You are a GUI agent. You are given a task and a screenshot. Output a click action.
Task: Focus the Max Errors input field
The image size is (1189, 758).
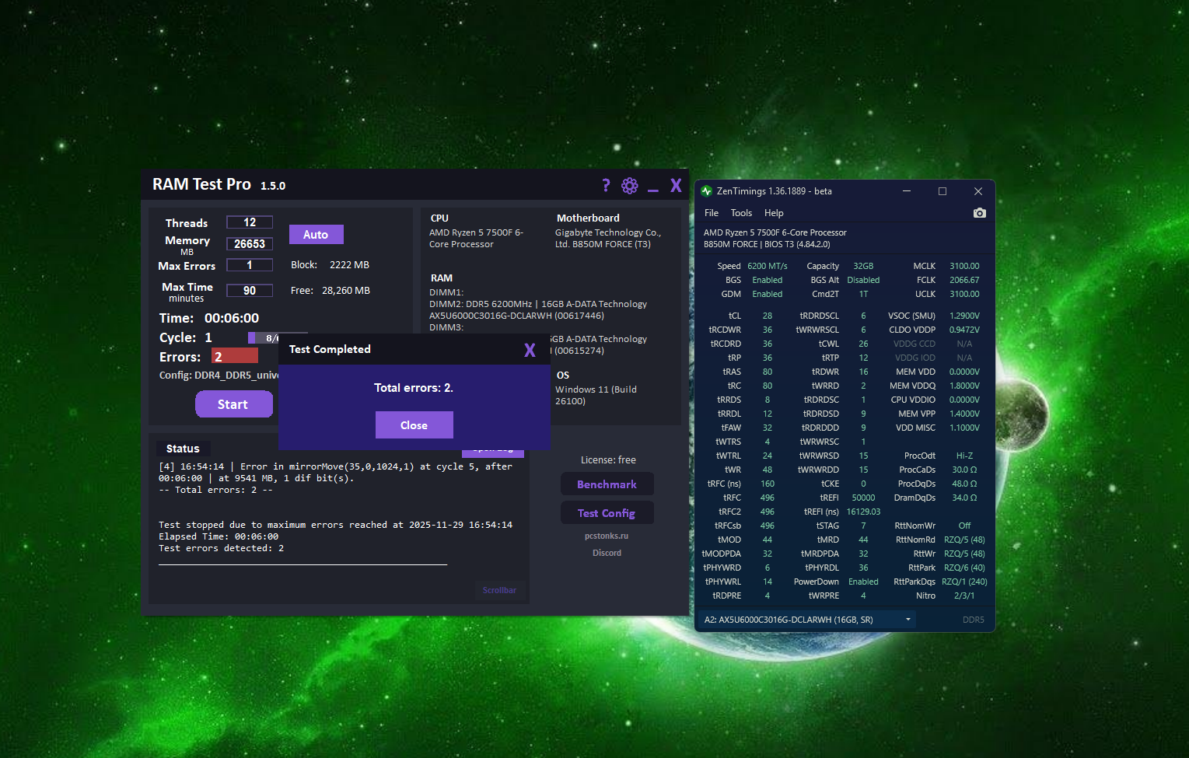click(250, 265)
